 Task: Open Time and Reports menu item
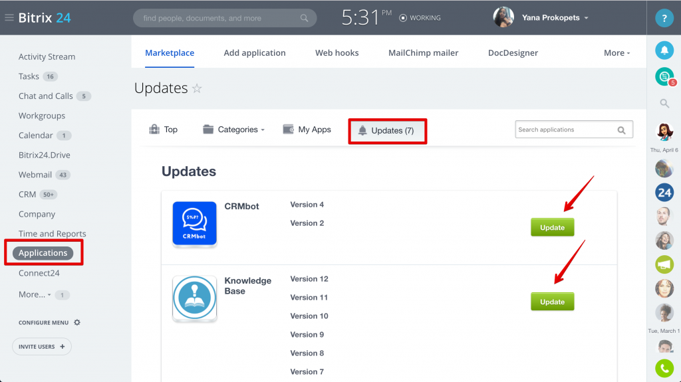[x=52, y=234]
